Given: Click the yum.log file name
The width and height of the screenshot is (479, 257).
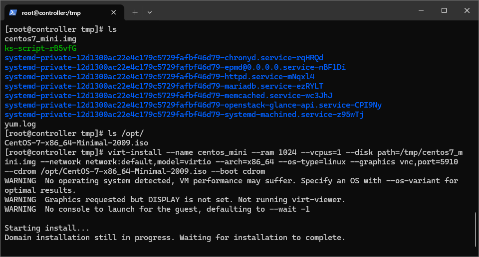Looking at the screenshot, I should [x=20, y=124].
